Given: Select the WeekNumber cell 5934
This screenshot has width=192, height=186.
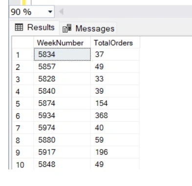Looking at the screenshot, I should (x=62, y=115).
